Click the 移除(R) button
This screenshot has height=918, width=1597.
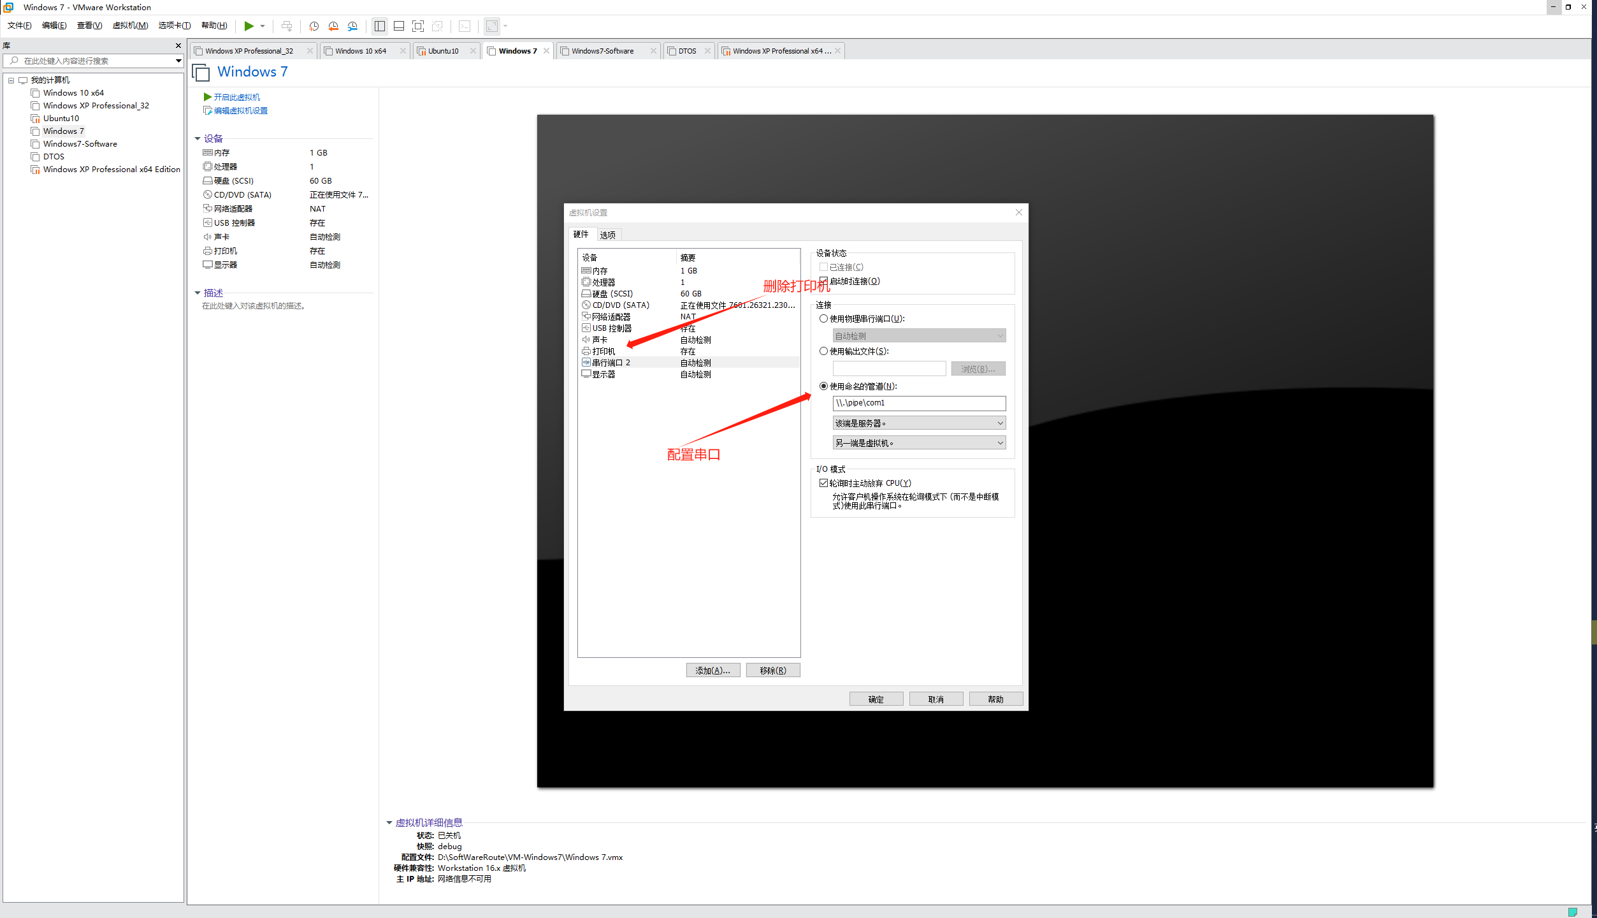point(772,671)
